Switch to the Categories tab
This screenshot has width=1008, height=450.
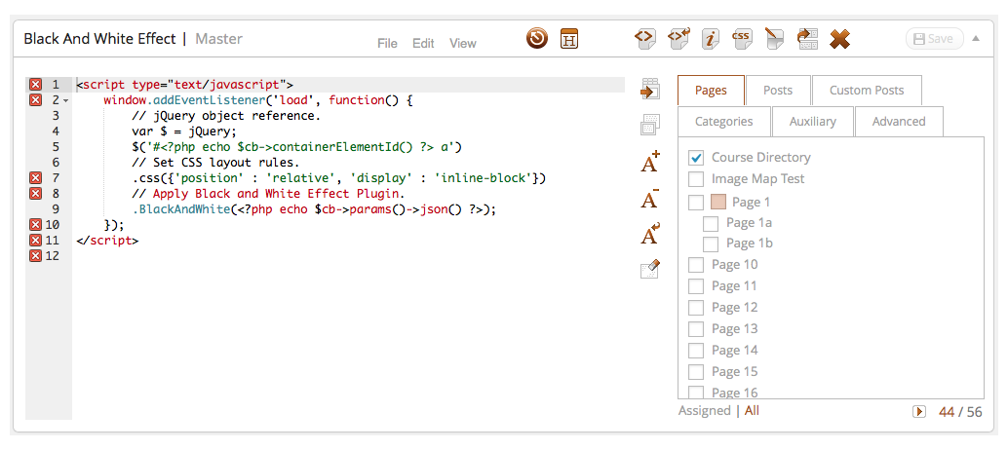tap(724, 122)
